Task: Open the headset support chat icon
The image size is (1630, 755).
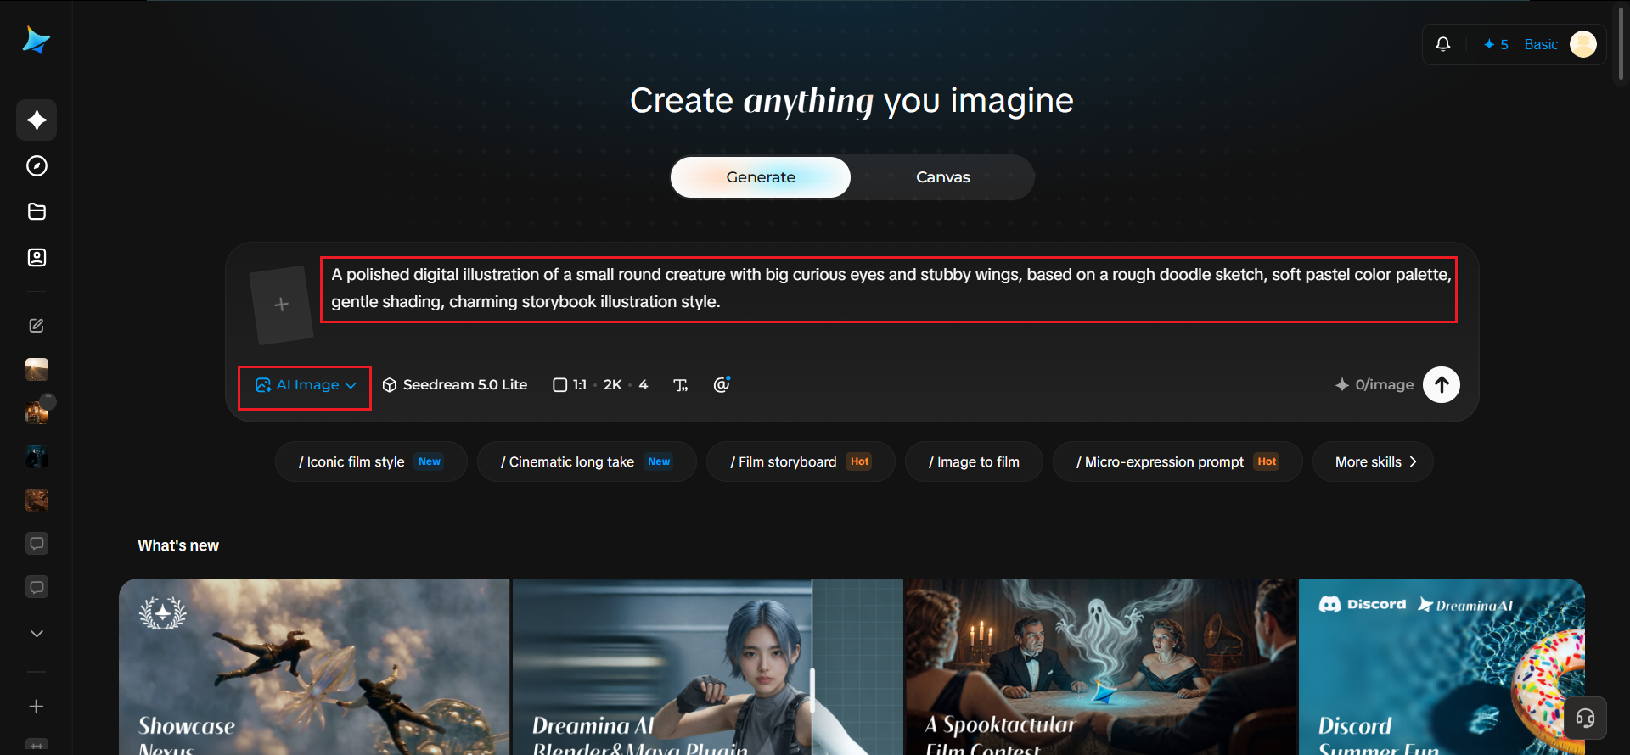Action: [1585, 719]
